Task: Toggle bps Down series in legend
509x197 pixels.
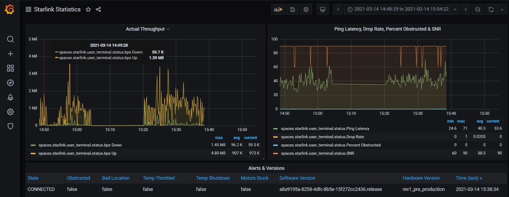Action: 80,145
